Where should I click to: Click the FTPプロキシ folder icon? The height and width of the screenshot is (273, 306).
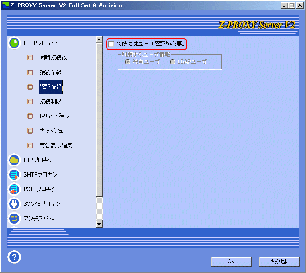[14, 160]
